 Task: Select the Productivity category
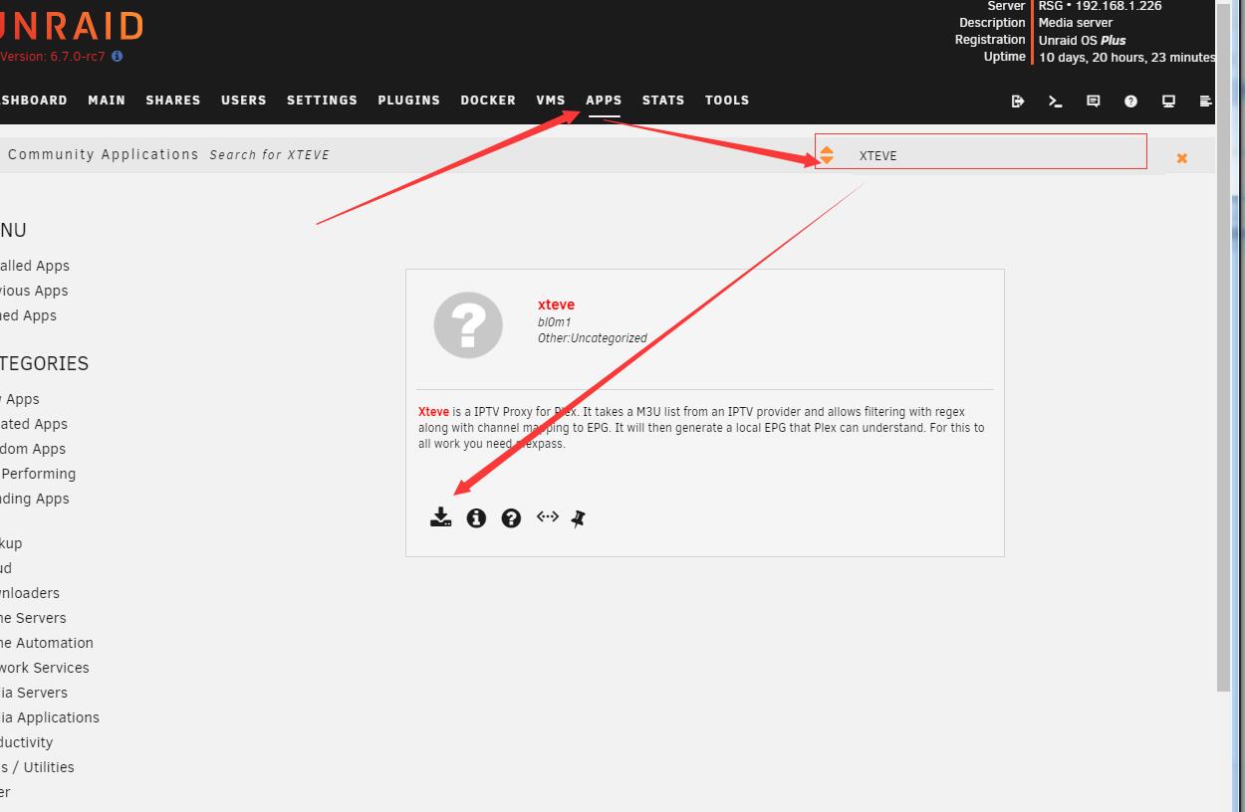pyautogui.click(x=27, y=742)
